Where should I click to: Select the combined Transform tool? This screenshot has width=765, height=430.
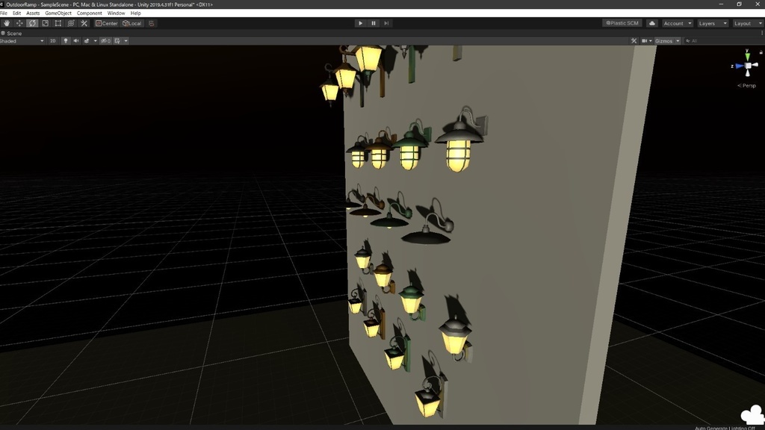coord(71,23)
